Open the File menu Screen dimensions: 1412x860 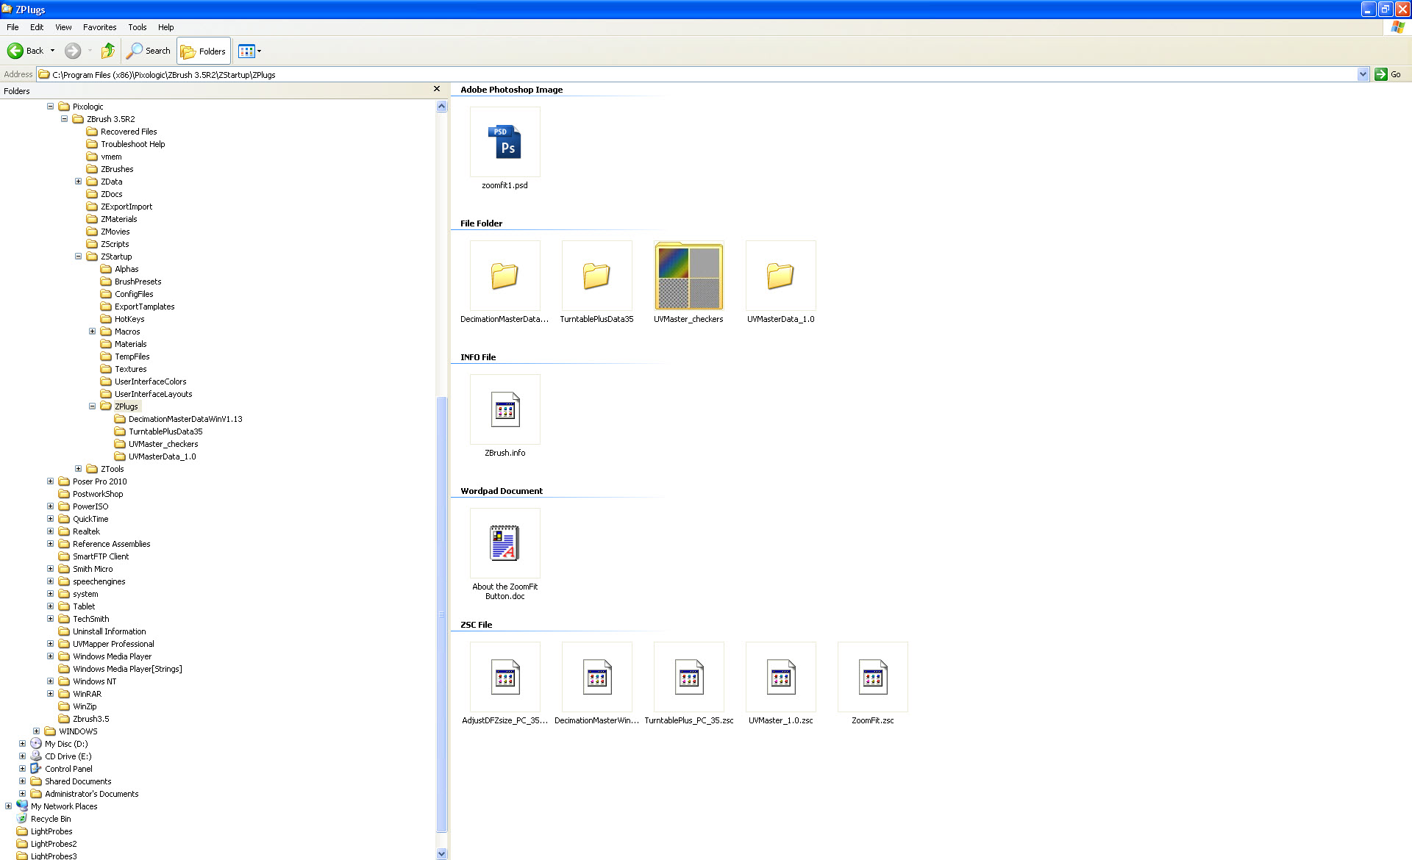pos(13,27)
